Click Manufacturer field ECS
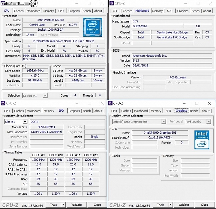Screen dimensions: 216x209 point(172,21)
